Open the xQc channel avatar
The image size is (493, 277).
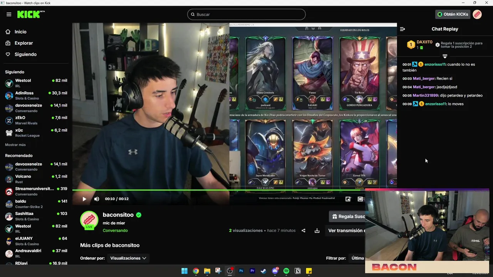(9, 133)
